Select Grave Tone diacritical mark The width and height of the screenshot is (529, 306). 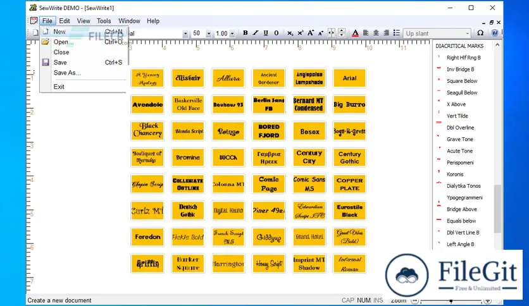coord(460,139)
